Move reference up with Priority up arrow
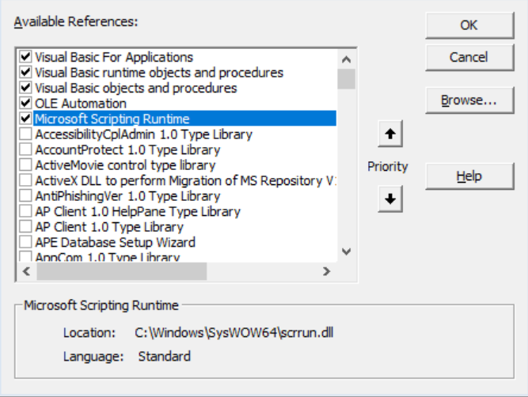 point(389,135)
